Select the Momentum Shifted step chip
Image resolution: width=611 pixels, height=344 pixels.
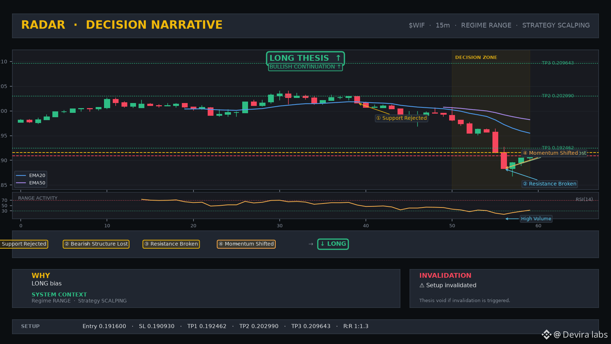(x=246, y=244)
